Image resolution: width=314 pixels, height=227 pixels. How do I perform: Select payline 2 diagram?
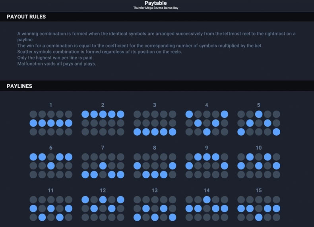pos(103,123)
